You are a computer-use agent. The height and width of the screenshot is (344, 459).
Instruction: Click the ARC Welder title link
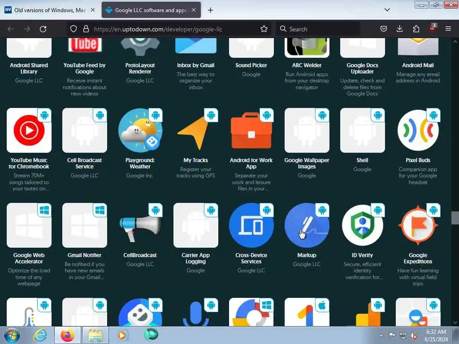click(x=307, y=65)
